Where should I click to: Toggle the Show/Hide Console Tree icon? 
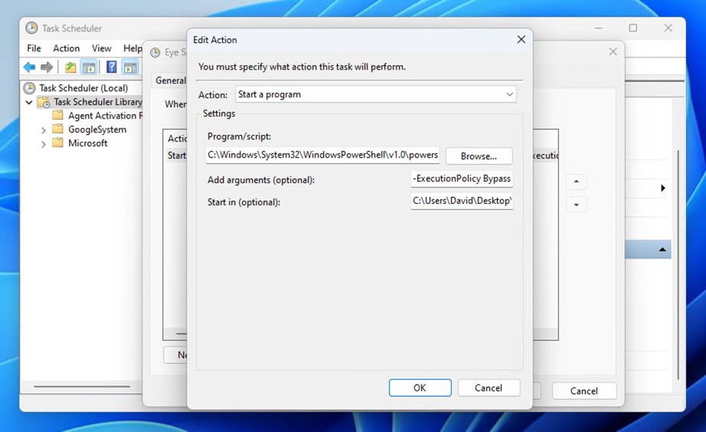pos(89,67)
